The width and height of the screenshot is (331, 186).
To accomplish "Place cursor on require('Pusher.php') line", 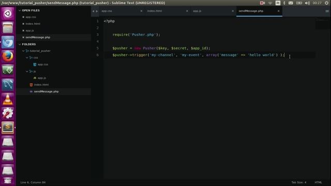I will pos(137,35).
